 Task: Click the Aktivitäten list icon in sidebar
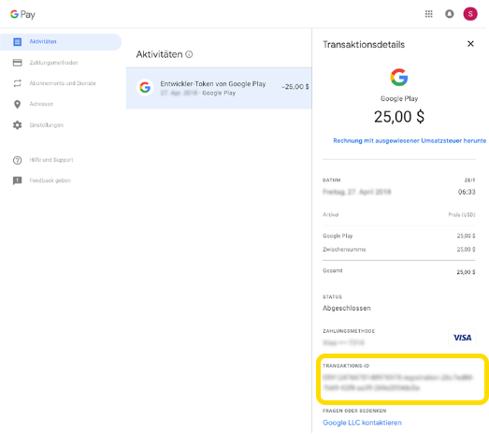[x=18, y=42]
